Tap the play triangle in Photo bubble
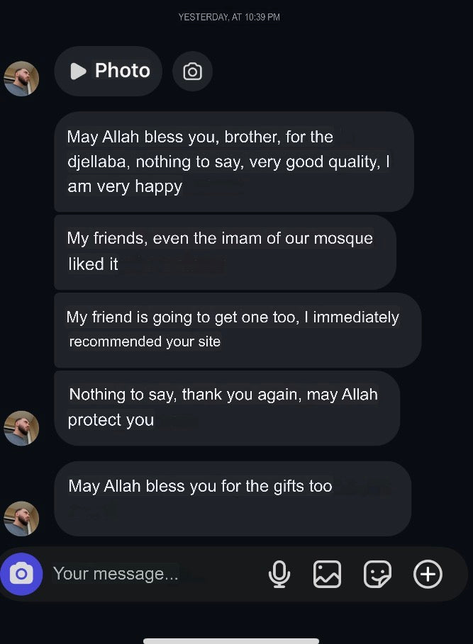Viewport: 473px width, 644px height. point(78,71)
